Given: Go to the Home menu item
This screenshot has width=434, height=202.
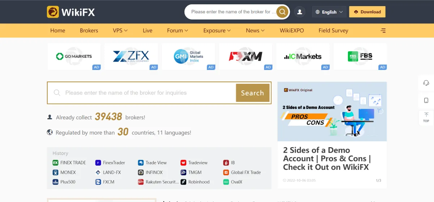Looking at the screenshot, I should (x=58, y=31).
